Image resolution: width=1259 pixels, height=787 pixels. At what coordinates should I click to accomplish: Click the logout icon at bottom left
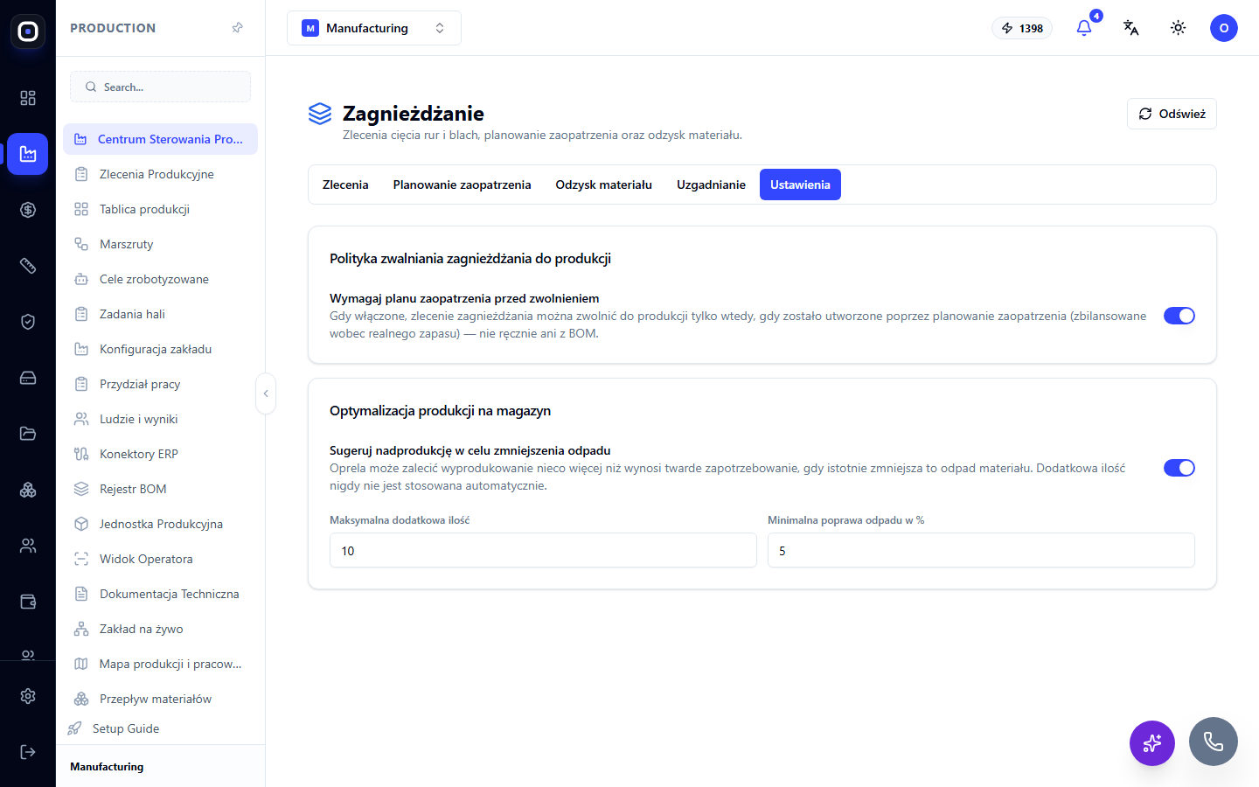pos(28,752)
